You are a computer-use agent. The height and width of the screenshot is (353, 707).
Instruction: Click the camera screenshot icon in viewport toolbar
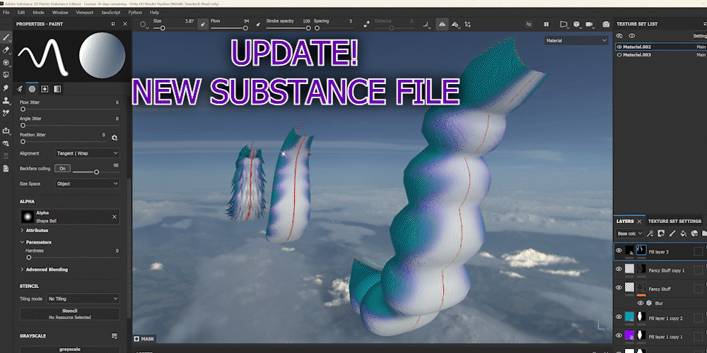pyautogui.click(x=606, y=24)
